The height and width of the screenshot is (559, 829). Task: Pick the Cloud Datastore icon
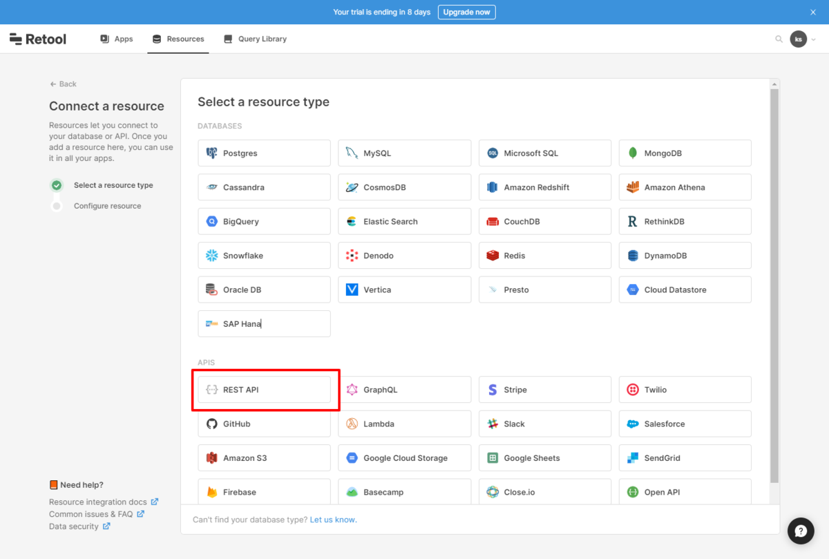click(633, 290)
